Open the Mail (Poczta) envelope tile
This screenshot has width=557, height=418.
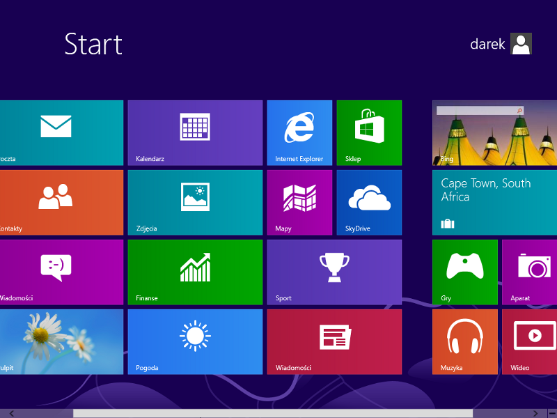[x=61, y=132]
